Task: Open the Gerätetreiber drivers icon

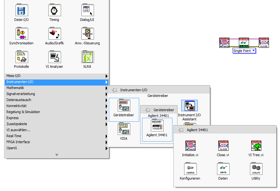Action: [124, 105]
